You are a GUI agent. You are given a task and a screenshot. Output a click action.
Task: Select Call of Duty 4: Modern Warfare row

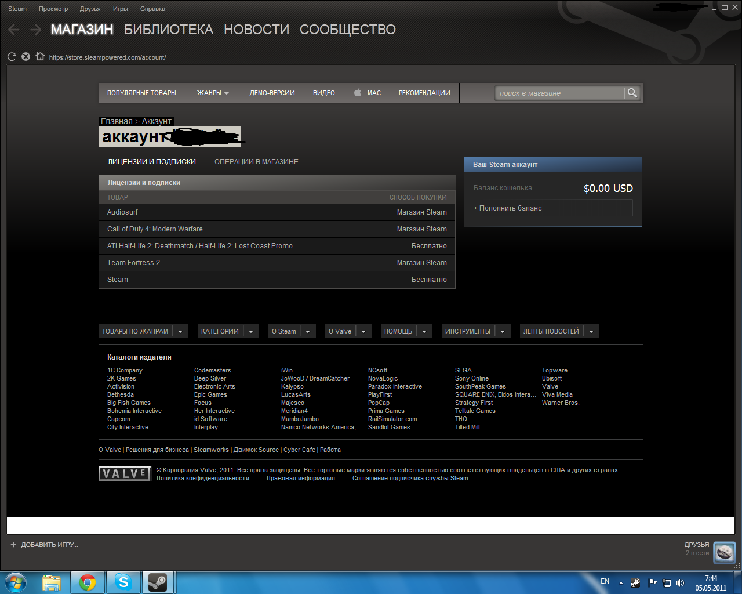coord(277,229)
